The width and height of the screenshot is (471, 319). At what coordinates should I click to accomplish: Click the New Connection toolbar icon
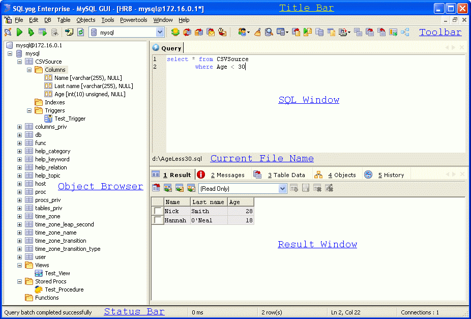(x=8, y=32)
